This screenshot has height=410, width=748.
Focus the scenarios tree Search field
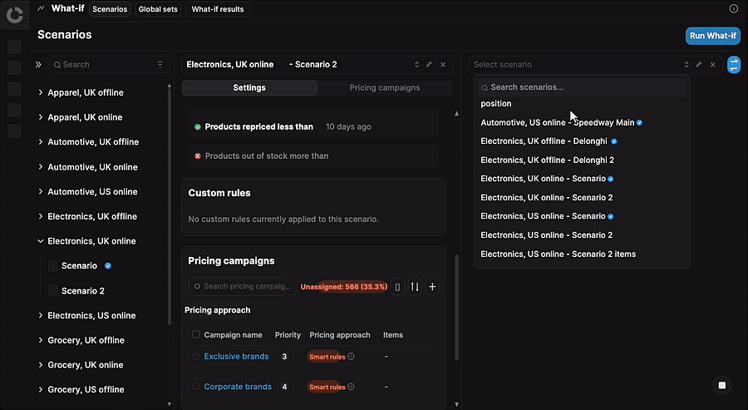[x=109, y=64]
